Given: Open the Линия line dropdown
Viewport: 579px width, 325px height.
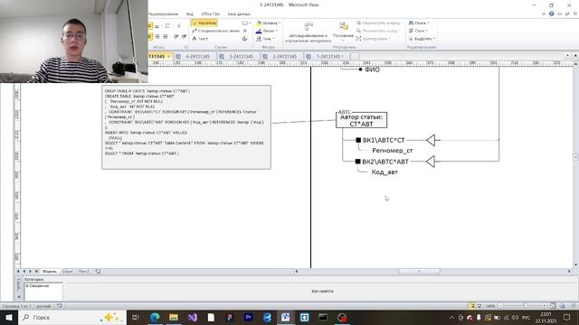Looking at the screenshot, I should click(x=266, y=31).
